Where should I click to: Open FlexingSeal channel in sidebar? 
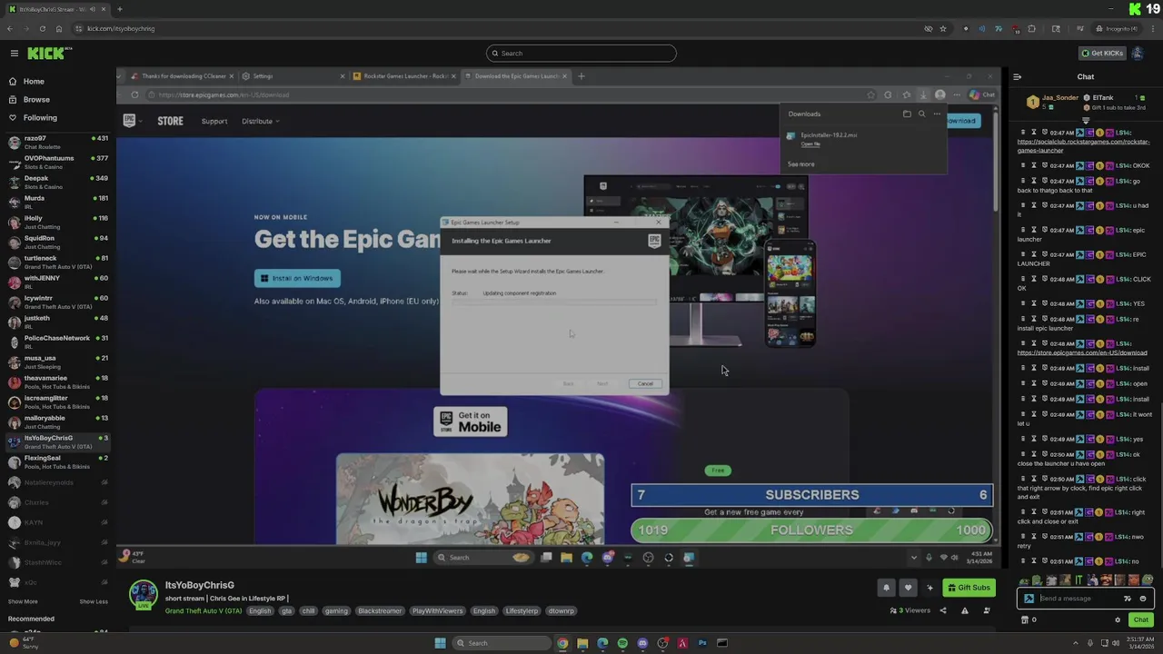(57, 461)
